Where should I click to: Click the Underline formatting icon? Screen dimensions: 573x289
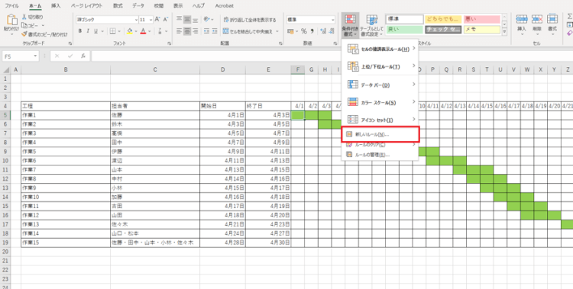point(95,31)
